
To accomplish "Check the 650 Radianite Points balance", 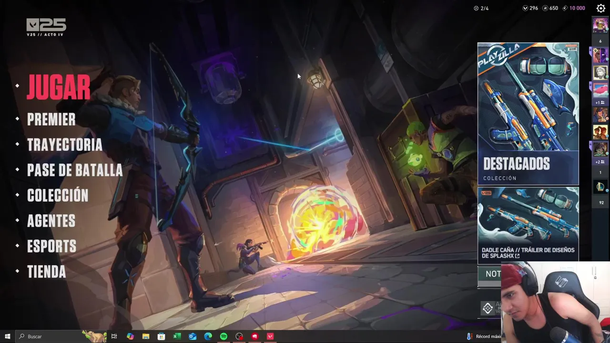I will tap(550, 8).
